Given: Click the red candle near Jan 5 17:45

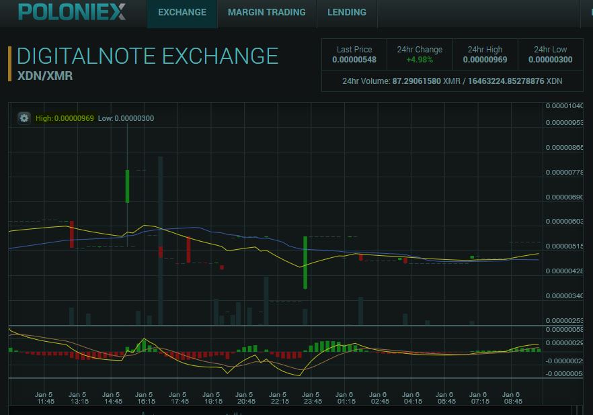Looking at the screenshot, I should click(x=188, y=250).
